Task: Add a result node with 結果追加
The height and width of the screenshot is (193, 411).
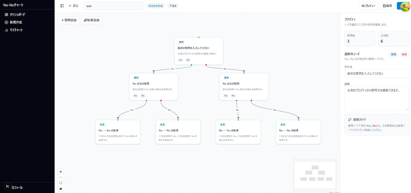Action: [92, 20]
